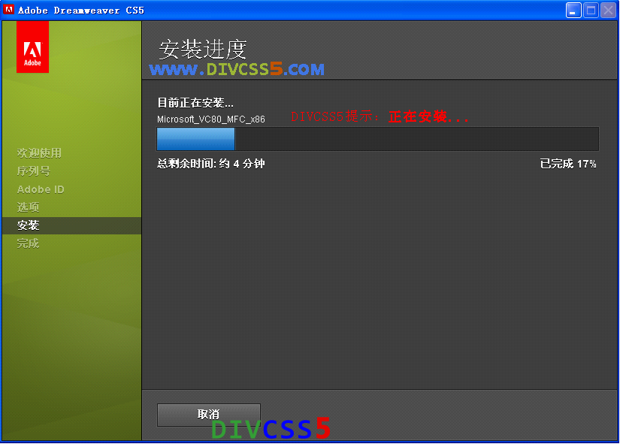Minimize the Dreamweaver CS5 installer window
620x444 pixels.
click(573, 11)
